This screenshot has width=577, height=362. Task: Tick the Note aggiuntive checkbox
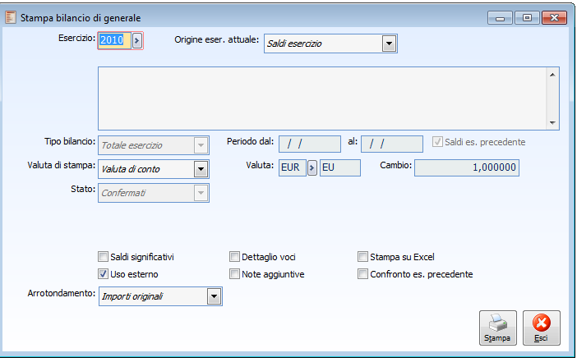pos(234,274)
